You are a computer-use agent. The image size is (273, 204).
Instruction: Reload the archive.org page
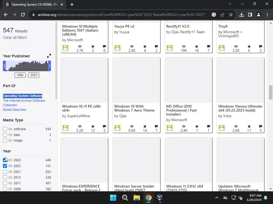tap(23, 15)
